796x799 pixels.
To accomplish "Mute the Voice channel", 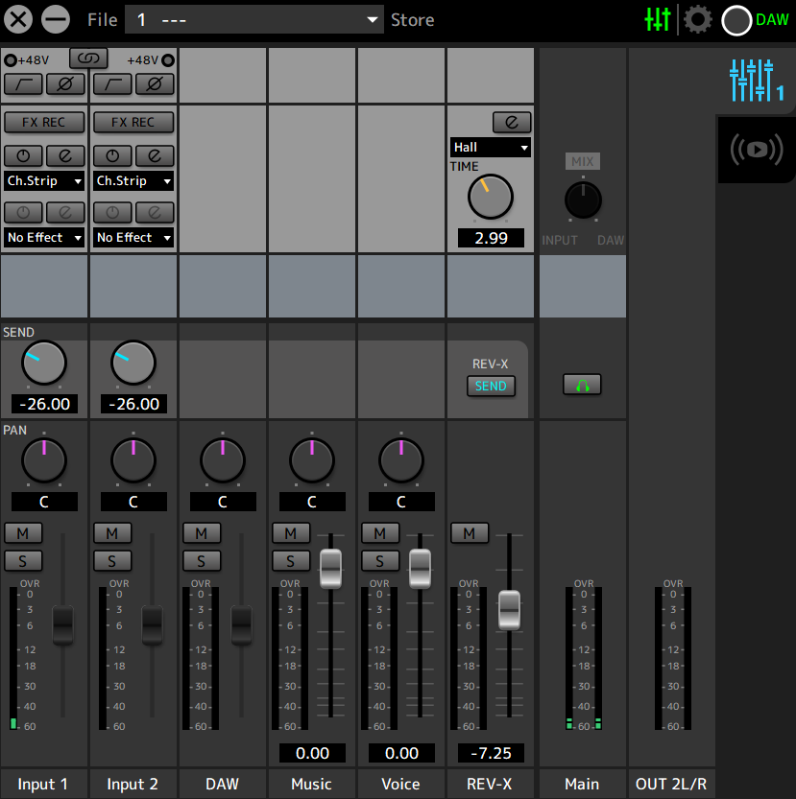I will pyautogui.click(x=380, y=533).
